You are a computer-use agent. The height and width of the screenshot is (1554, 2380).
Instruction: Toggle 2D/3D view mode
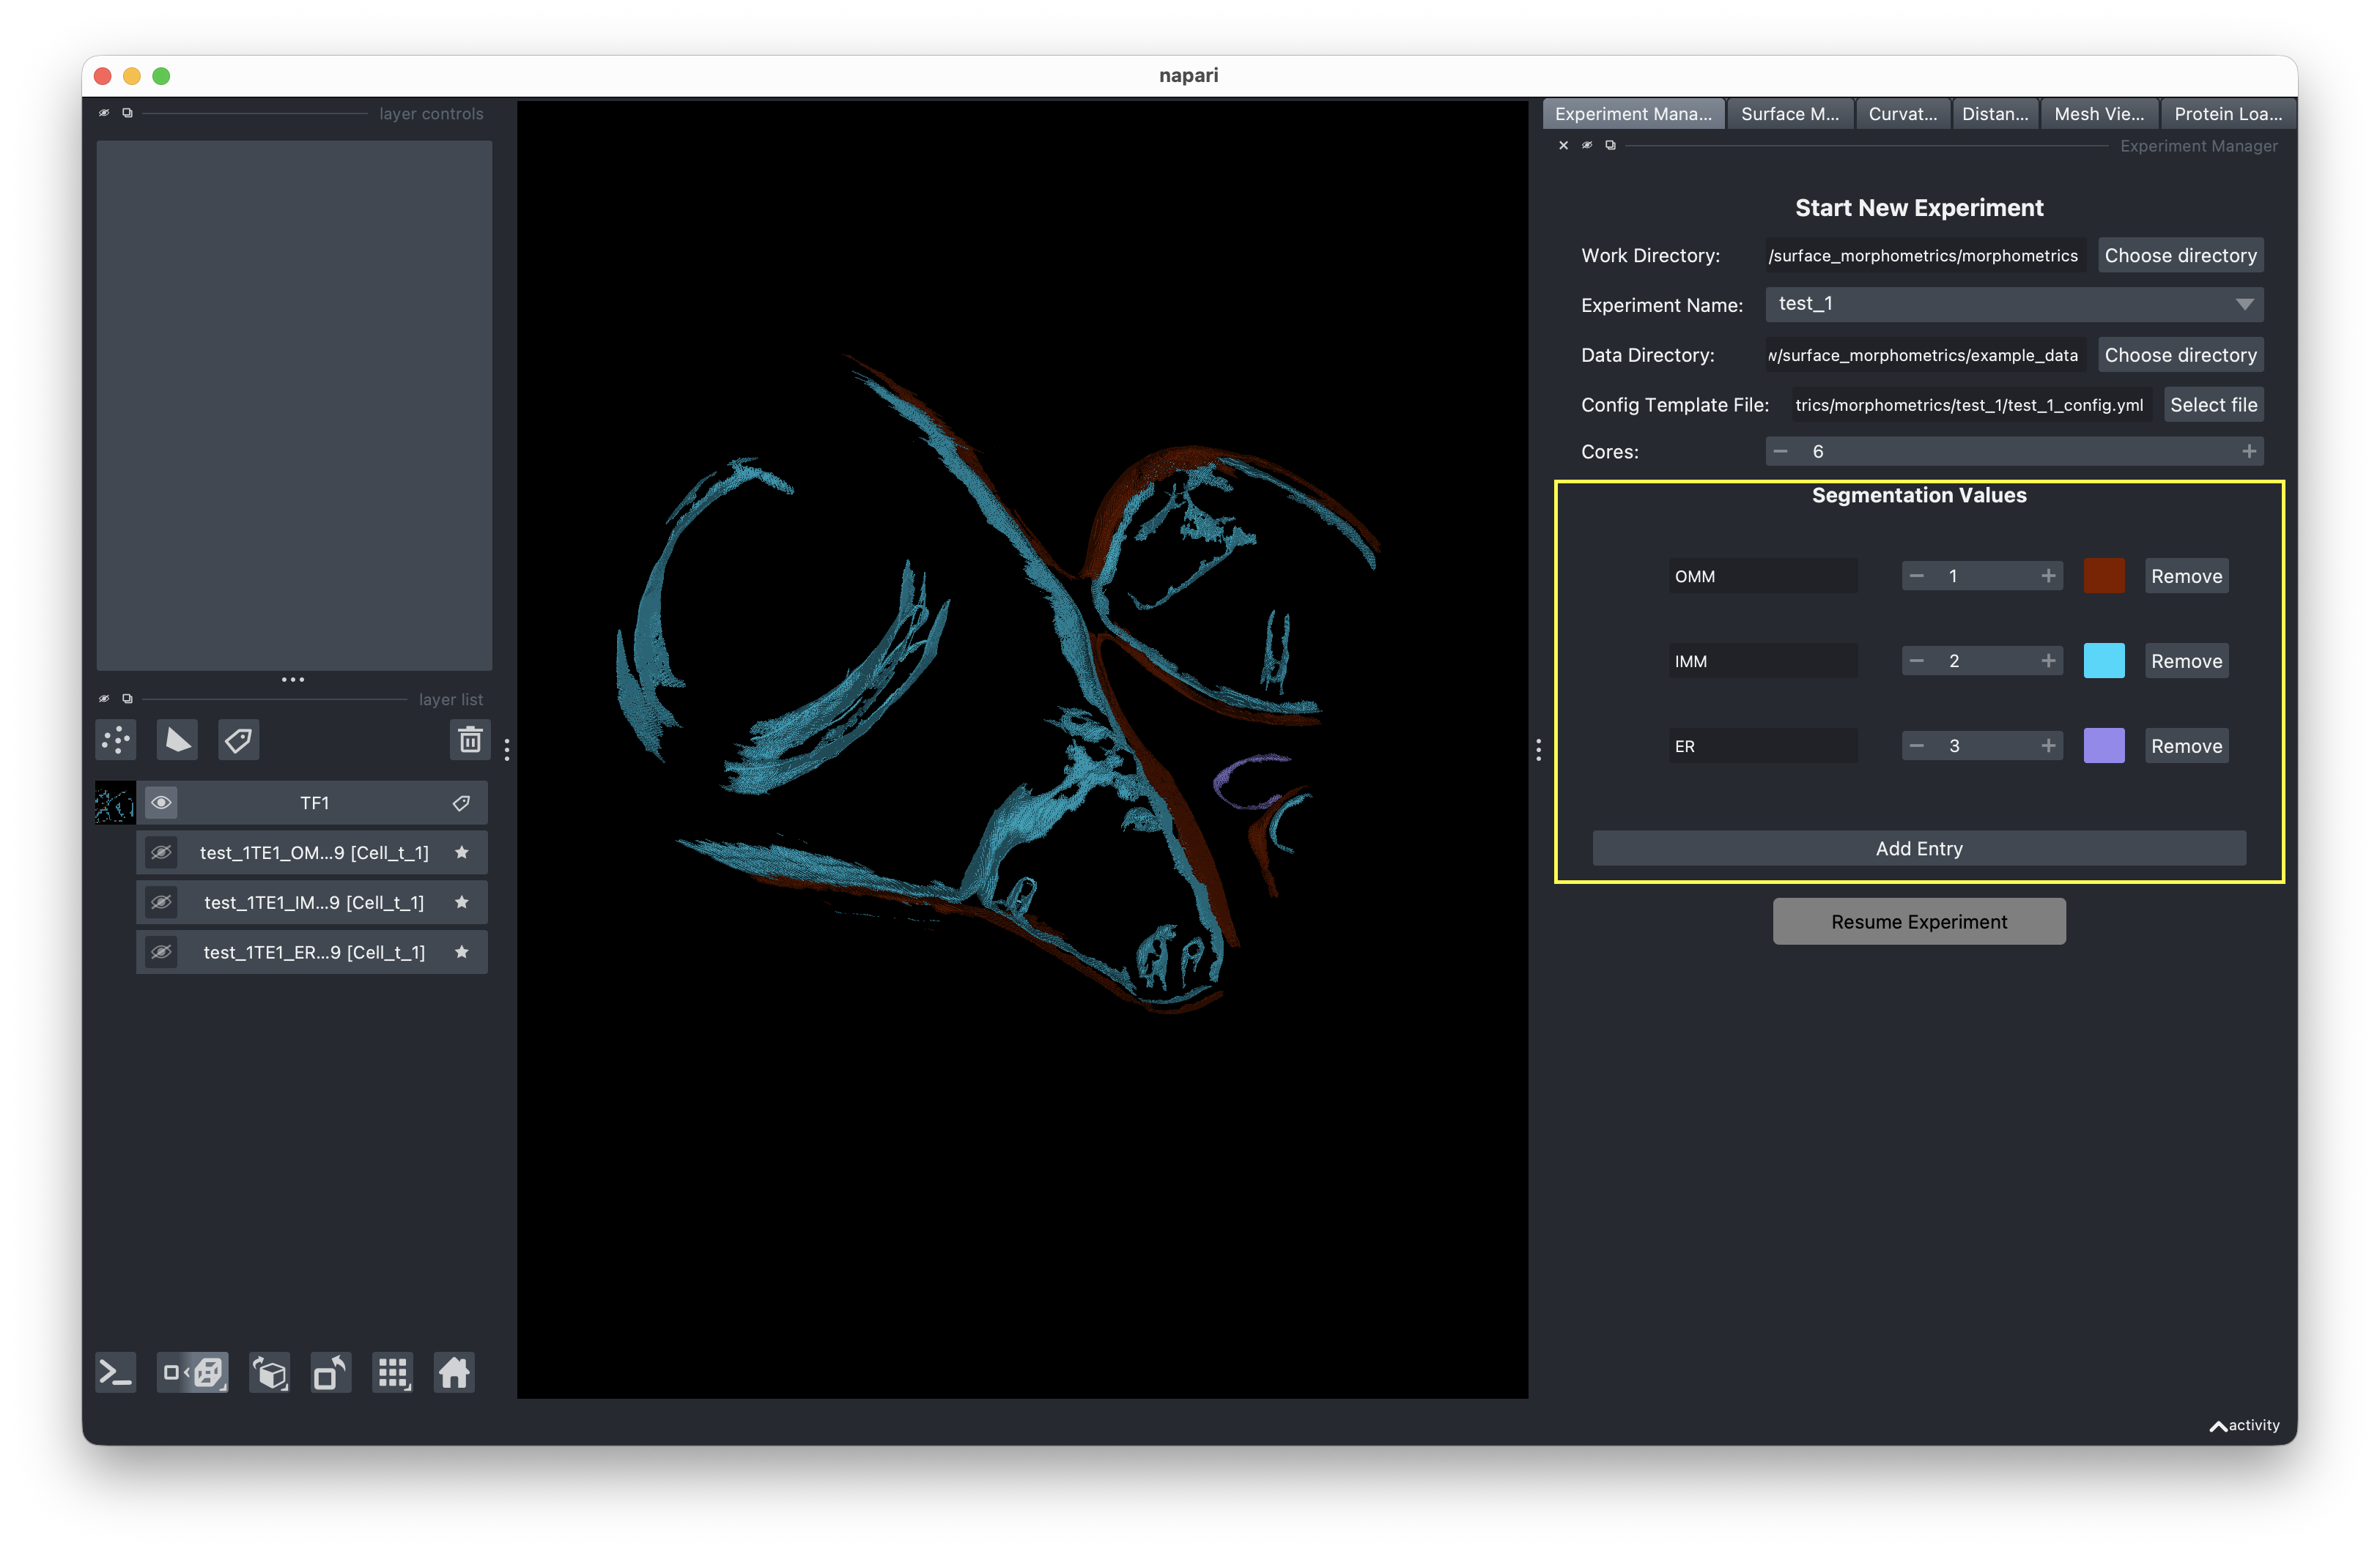pos(193,1373)
